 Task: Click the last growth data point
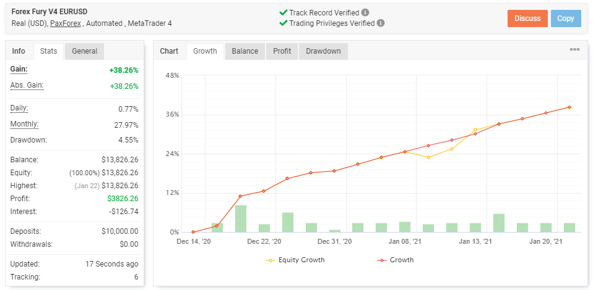coord(569,107)
